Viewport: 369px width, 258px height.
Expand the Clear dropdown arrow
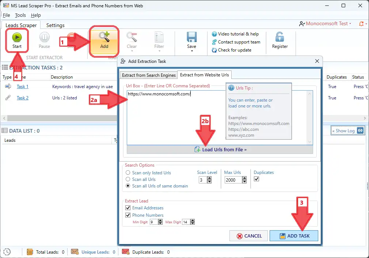click(x=132, y=51)
